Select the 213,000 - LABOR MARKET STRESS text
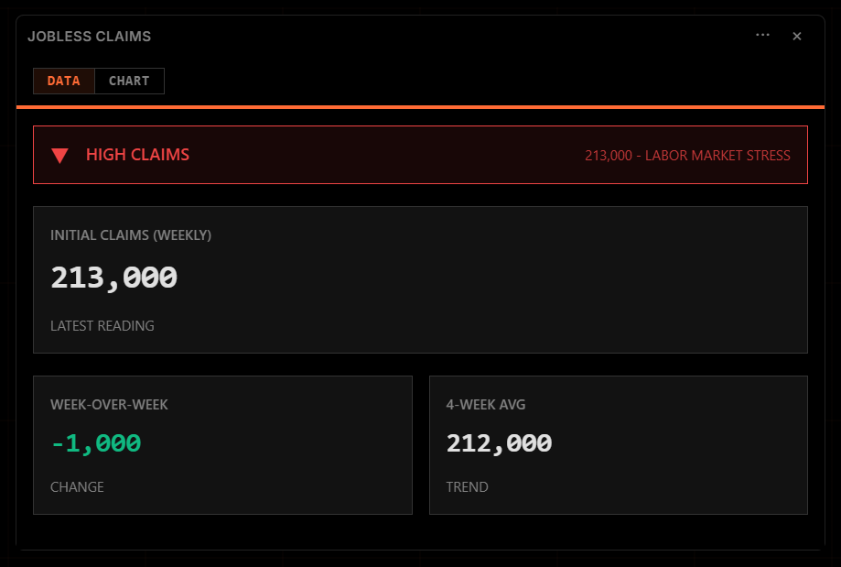 687,156
